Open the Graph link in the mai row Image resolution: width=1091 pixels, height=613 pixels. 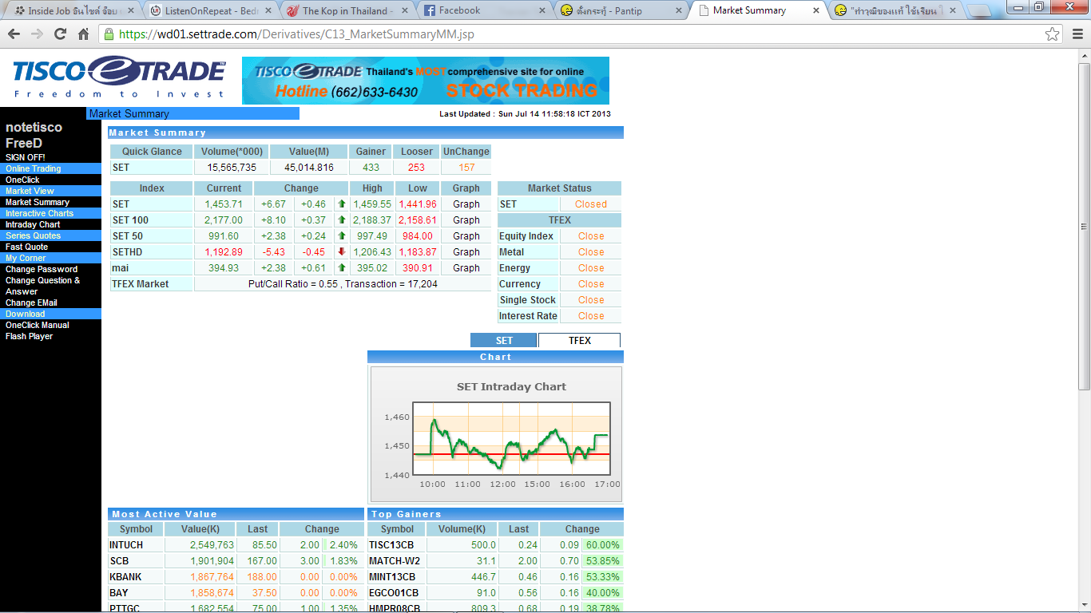point(466,268)
